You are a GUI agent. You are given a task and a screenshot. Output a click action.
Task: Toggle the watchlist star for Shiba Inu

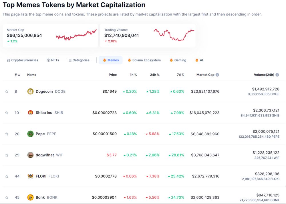coord(7,113)
